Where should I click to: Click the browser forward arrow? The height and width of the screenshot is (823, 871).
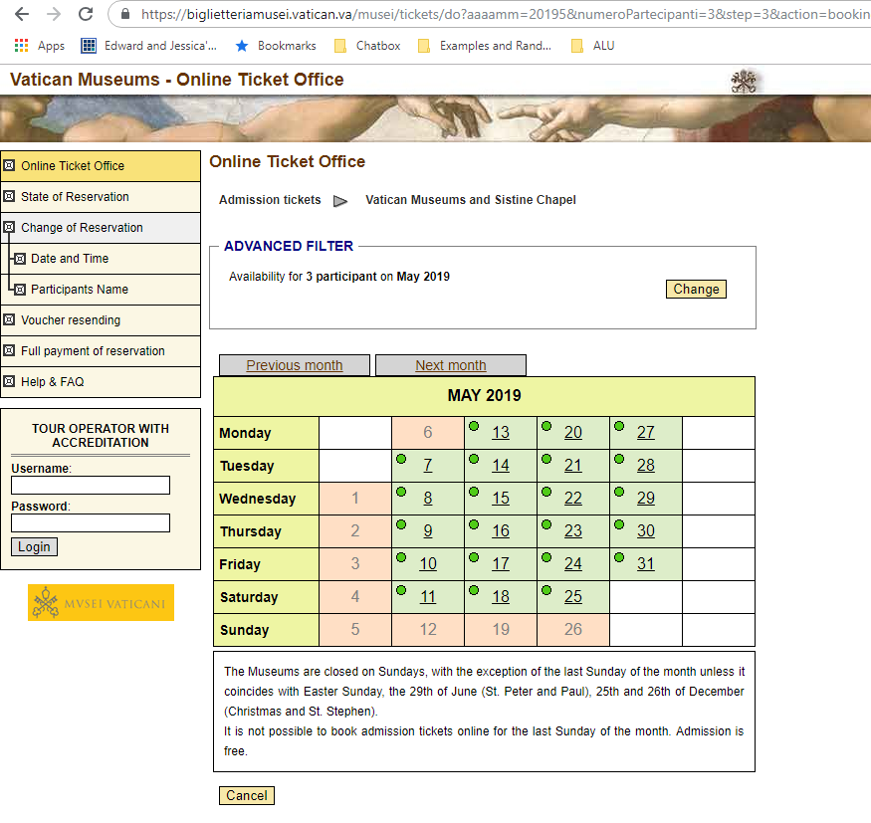click(54, 14)
